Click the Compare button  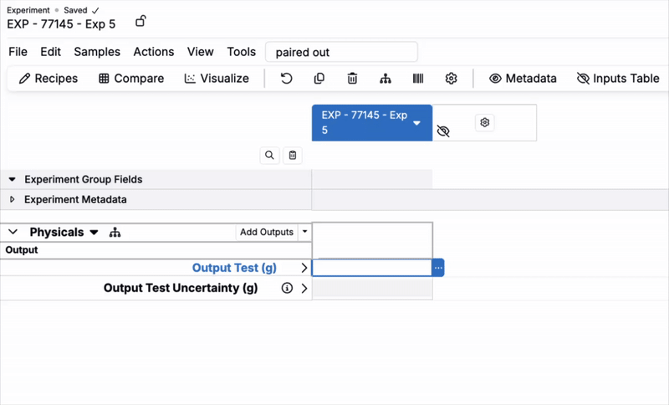point(131,78)
